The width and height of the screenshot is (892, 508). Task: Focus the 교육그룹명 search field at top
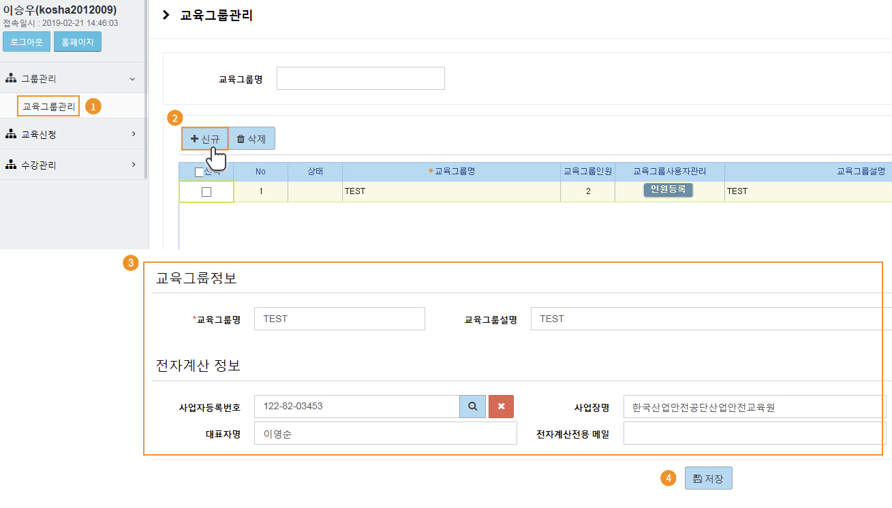point(360,78)
